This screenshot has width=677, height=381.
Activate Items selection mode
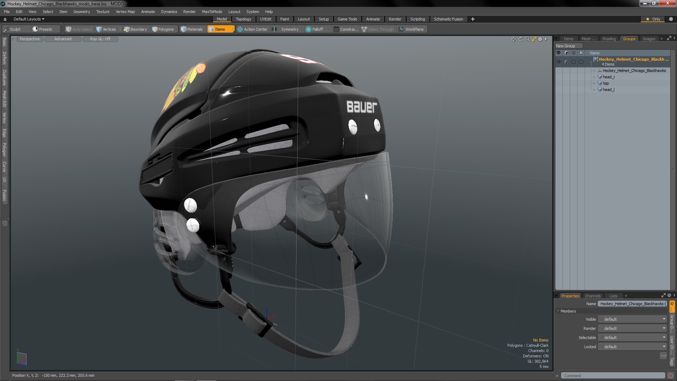(x=220, y=29)
